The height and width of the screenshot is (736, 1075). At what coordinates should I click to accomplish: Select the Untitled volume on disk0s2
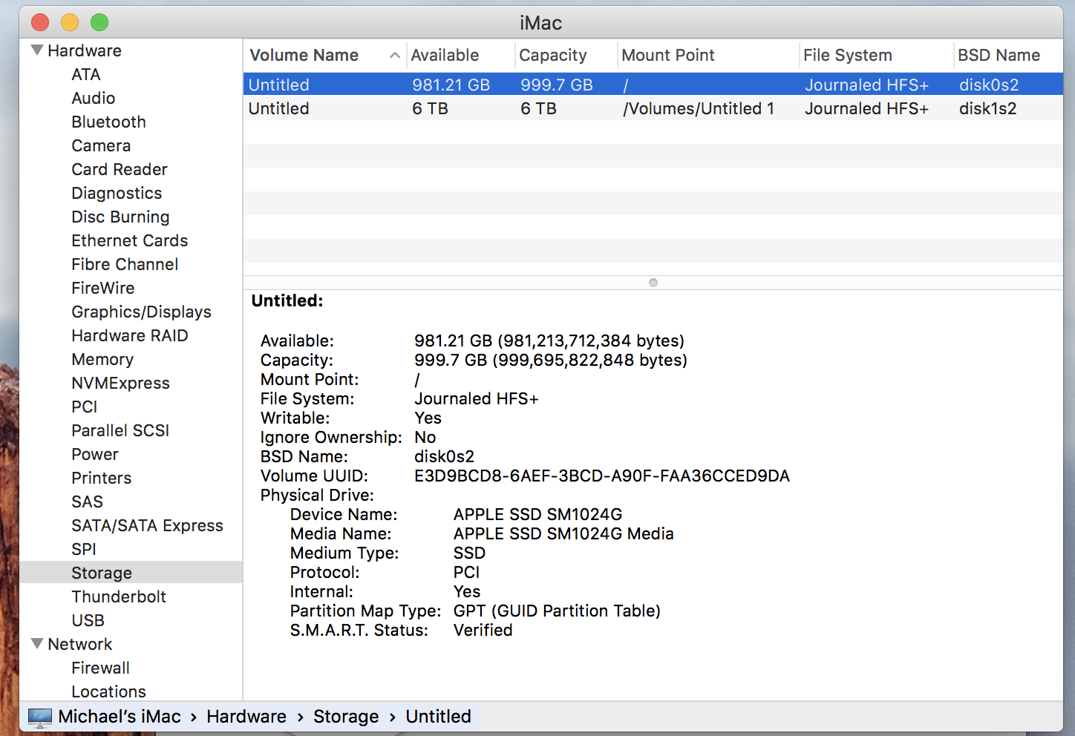pos(653,85)
